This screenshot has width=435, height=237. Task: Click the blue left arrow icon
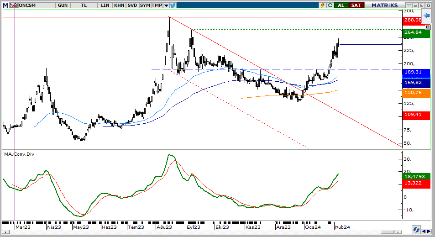(426, 16)
